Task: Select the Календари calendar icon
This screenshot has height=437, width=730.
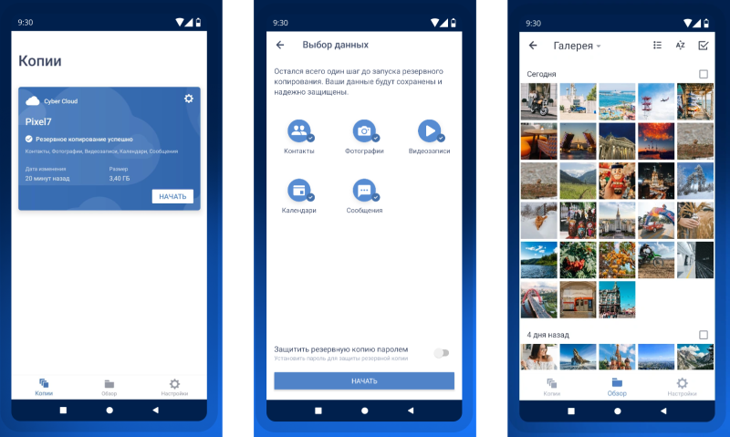Action: pyautogui.click(x=299, y=190)
